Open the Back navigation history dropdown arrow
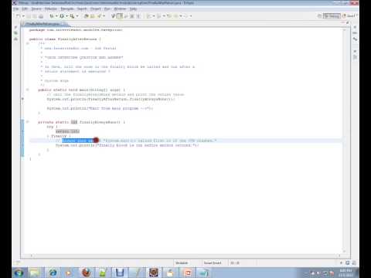The height and width of the screenshot is (278, 371). (x=181, y=16)
